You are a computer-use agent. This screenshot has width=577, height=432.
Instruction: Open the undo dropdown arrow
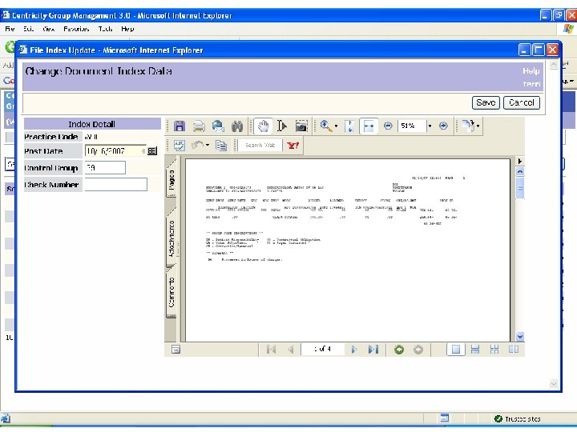coord(208,146)
